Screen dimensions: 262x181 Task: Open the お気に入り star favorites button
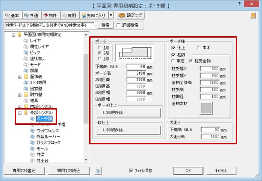[x=94, y=16]
